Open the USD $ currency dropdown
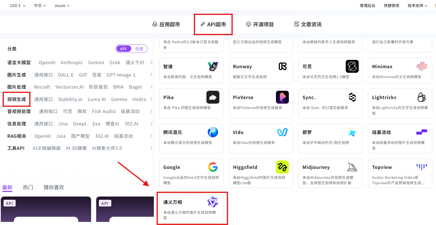Screen dimensions: 436x225 click(x=18, y=5)
